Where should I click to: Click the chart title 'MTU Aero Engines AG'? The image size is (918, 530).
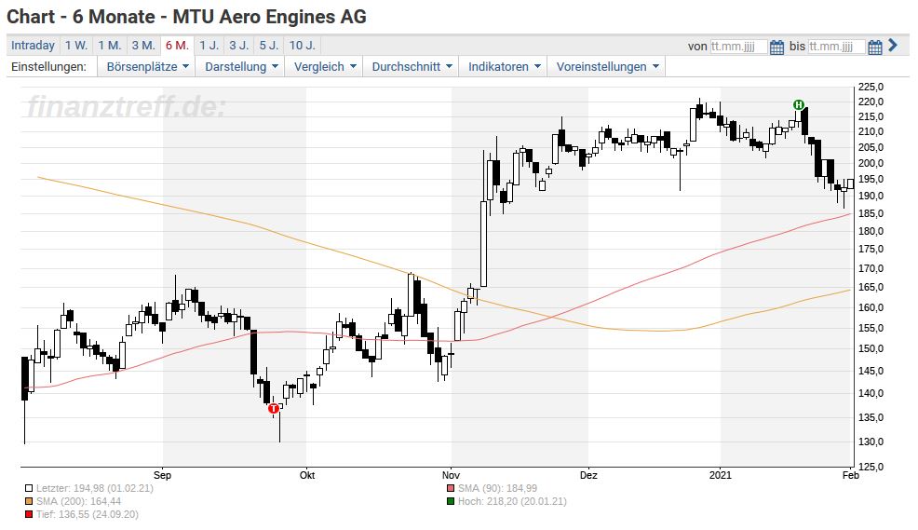tap(269, 17)
